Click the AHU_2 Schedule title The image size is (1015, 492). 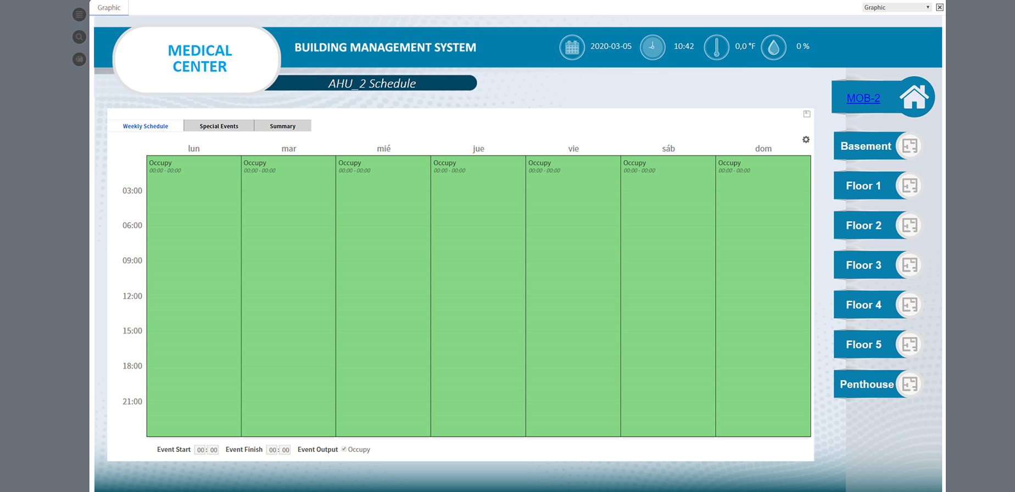[x=372, y=83]
